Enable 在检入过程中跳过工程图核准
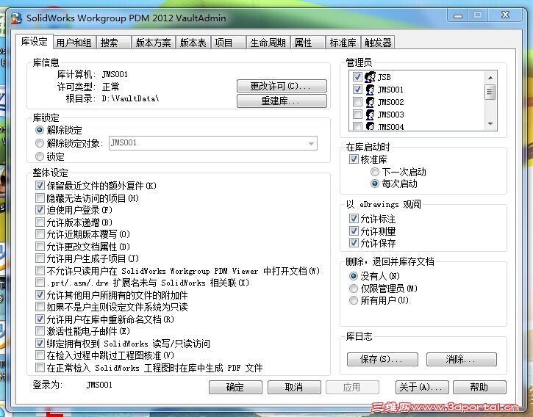This screenshot has width=533, height=417. 40,355
